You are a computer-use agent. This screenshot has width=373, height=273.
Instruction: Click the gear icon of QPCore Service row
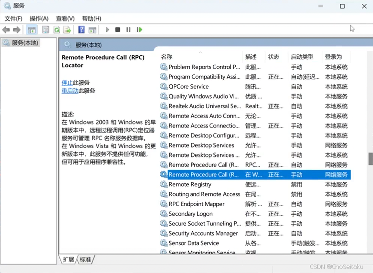click(164, 86)
